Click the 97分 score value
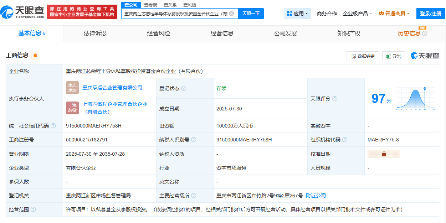Viewport: 446px width, 223px height. pos(381,99)
